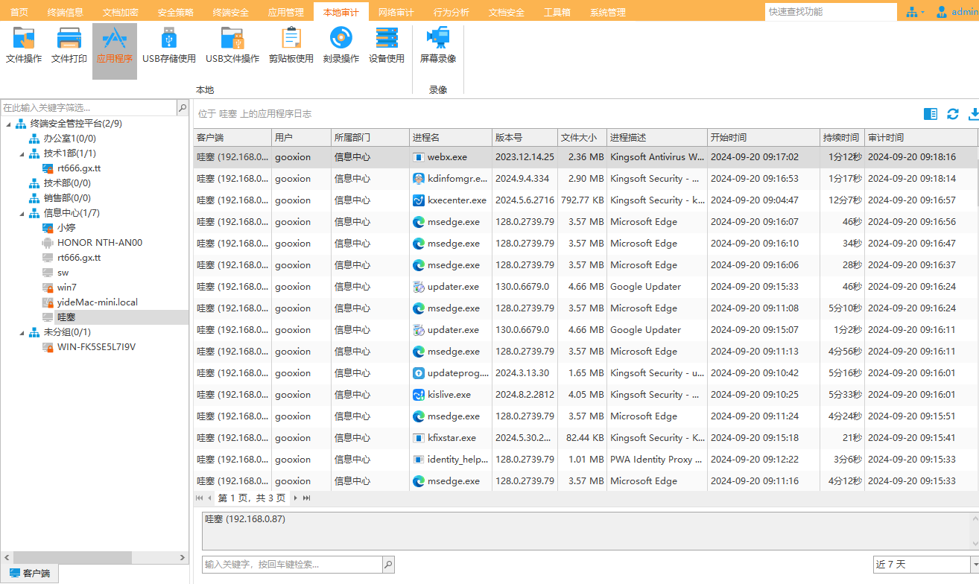
Task: Open the 文件操作 audit tool
Action: (x=24, y=45)
